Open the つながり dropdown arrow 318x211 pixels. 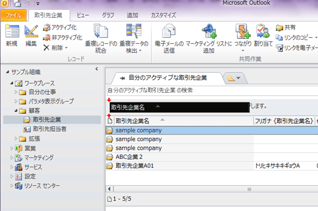click(243, 50)
